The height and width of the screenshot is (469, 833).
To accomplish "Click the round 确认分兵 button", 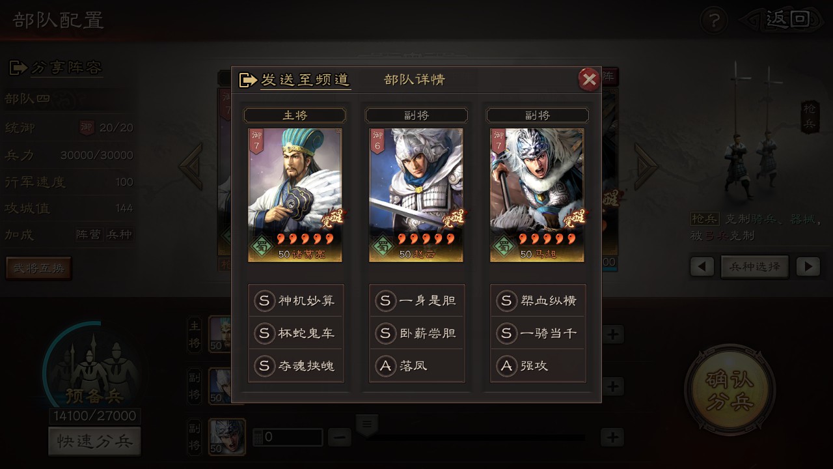I will [730, 390].
